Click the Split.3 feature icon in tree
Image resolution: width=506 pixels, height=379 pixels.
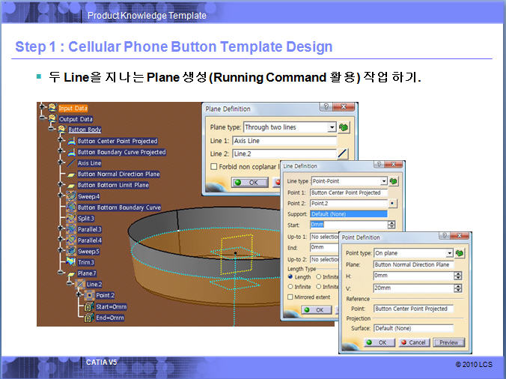pos(71,218)
